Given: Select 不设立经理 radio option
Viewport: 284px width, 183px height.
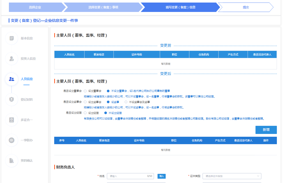Looking at the screenshot, I should [x=106, y=113].
